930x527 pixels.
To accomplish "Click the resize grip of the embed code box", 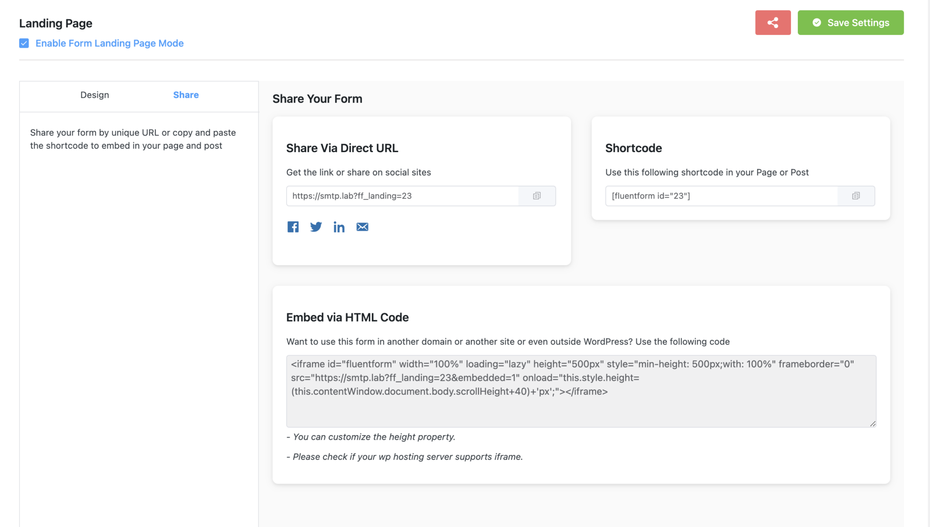I will (872, 423).
